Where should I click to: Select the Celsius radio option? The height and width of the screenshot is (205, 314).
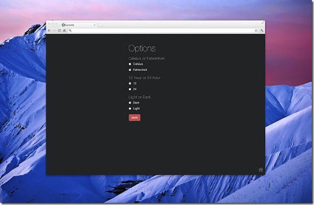130,64
